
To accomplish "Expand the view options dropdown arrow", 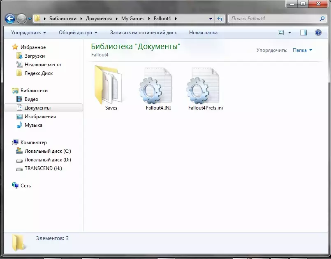I will [x=289, y=33].
